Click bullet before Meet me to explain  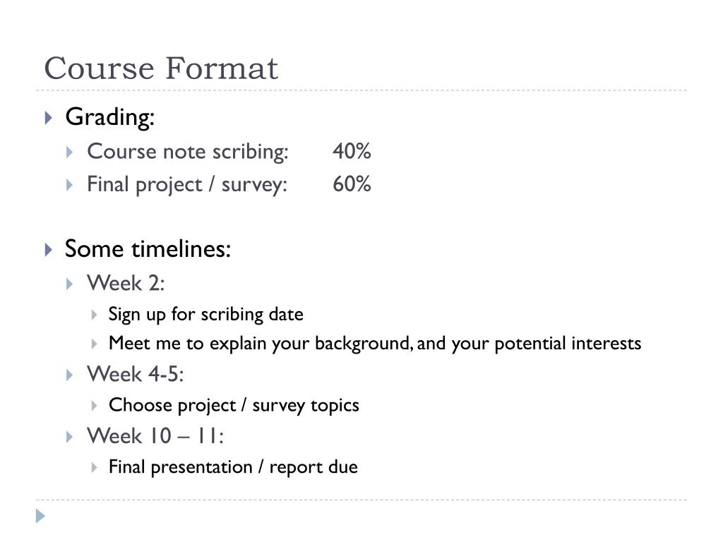point(94,344)
